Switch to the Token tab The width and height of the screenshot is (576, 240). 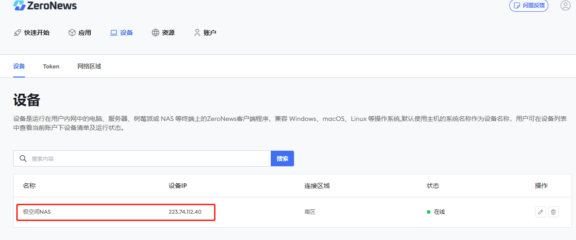tap(51, 66)
